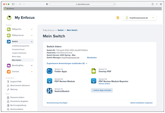Expand the PitStop Server section chevron
The image size is (165, 113).
(32, 35)
